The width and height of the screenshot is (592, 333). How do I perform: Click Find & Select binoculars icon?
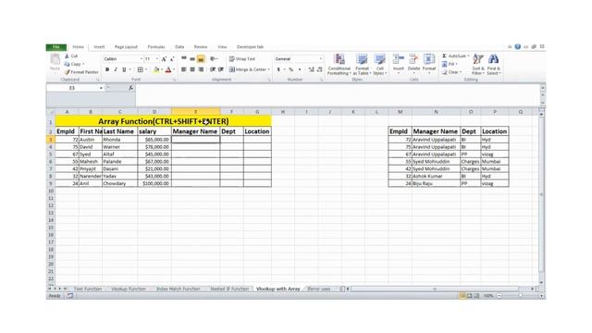pyautogui.click(x=493, y=59)
